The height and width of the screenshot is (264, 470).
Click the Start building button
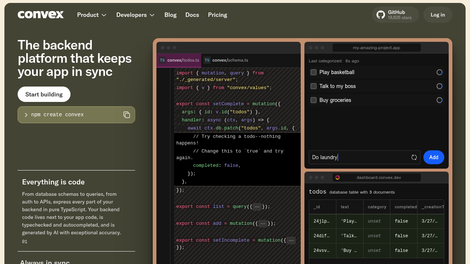(44, 94)
